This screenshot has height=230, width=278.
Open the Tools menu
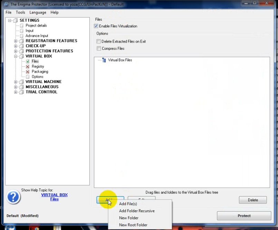coord(20,12)
